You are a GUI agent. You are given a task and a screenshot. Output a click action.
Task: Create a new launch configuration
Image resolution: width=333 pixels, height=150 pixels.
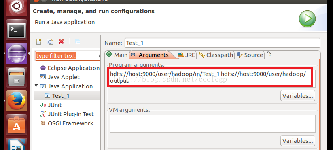[39, 41]
